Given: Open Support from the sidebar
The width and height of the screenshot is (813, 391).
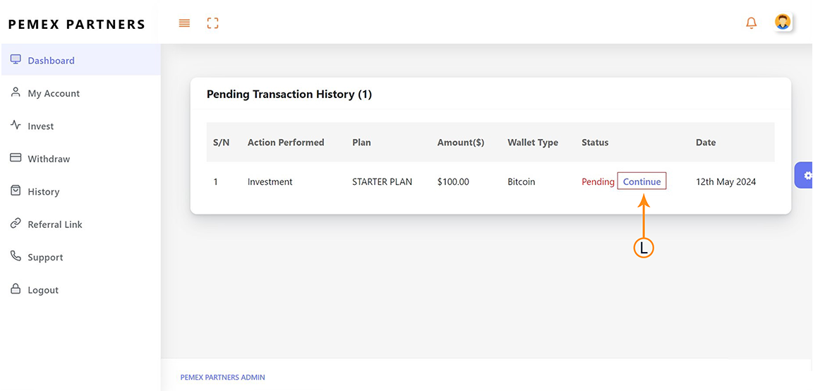Looking at the screenshot, I should 45,258.
